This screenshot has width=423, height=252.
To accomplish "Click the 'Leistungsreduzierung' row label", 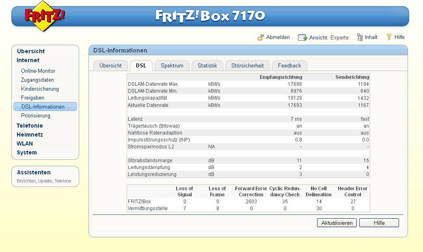I will [152, 174].
